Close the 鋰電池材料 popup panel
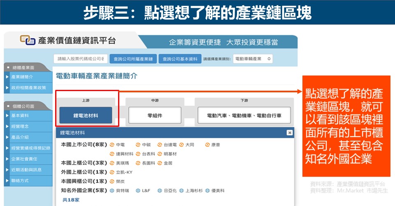 [289, 133]
